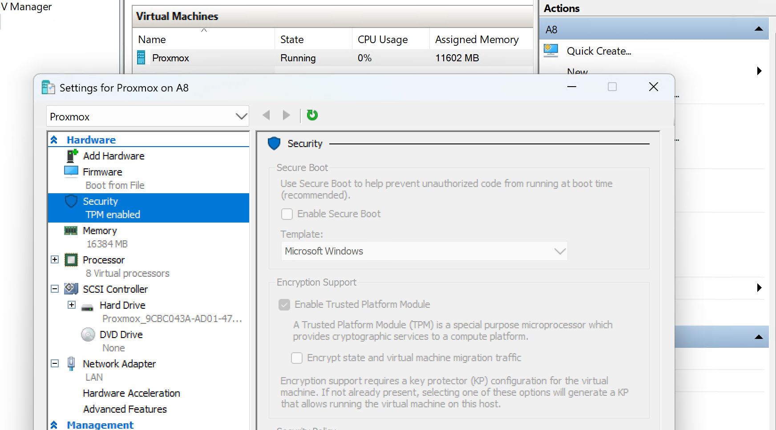Toggle Encrypt state and migration traffic checkbox
This screenshot has width=776, height=430.
click(297, 358)
